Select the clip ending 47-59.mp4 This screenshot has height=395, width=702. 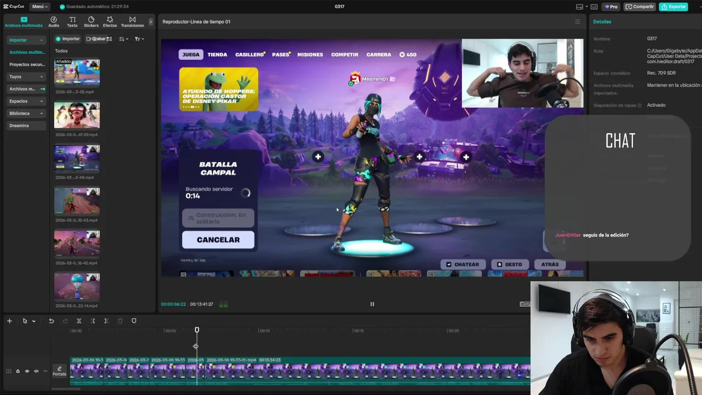[x=77, y=115]
